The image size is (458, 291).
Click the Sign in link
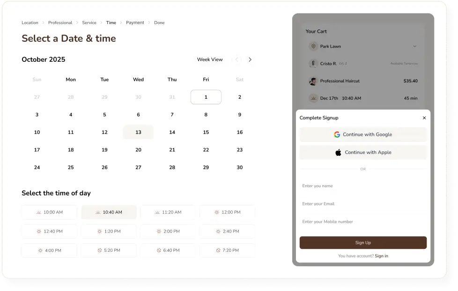381,256
